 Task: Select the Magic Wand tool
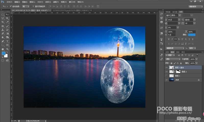pos(7,18)
